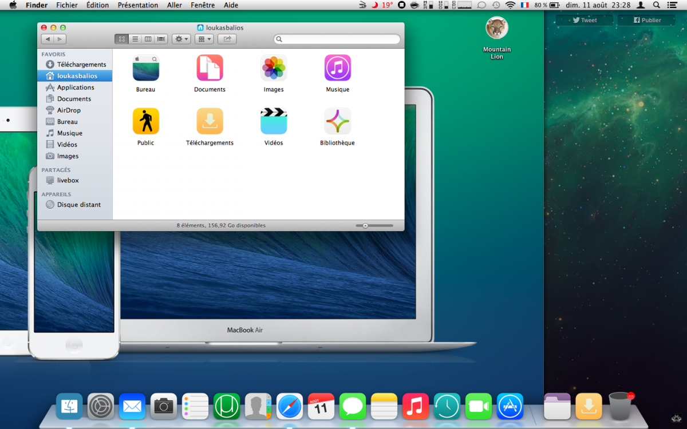Open Time Machine in the Dock
The height and width of the screenshot is (429, 687).
[x=447, y=407]
